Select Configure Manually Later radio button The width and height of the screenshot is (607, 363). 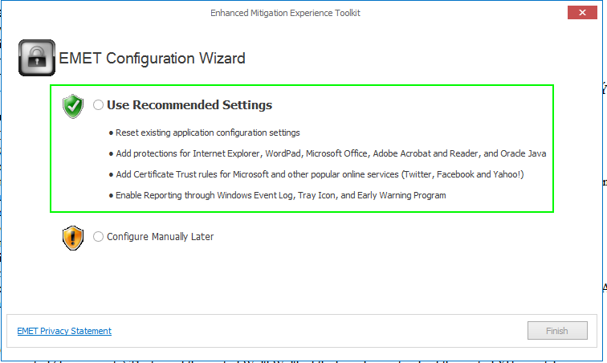pyautogui.click(x=98, y=236)
